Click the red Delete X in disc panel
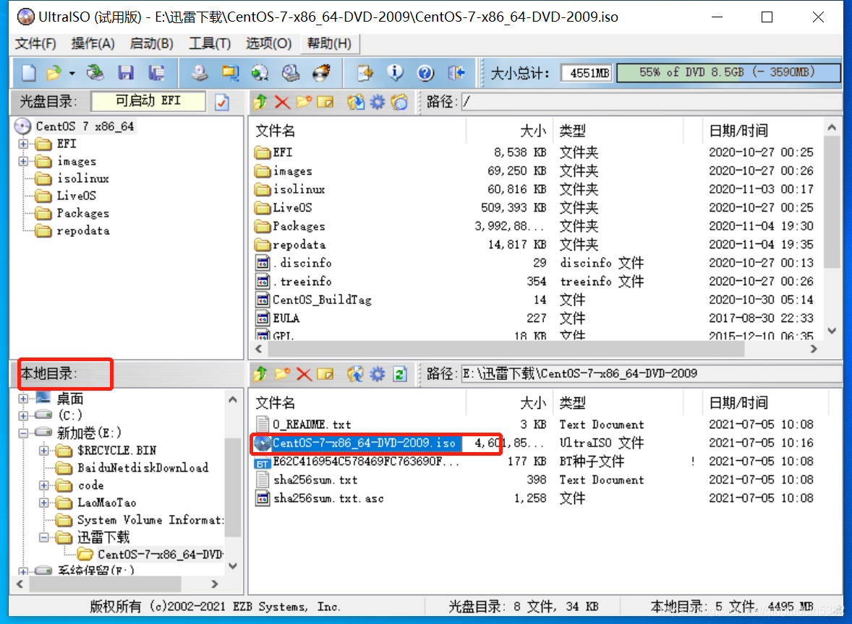Screen dimensions: 852x624 (282, 102)
